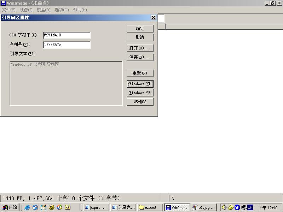
Task: Click the boot text area
Action: [66, 83]
